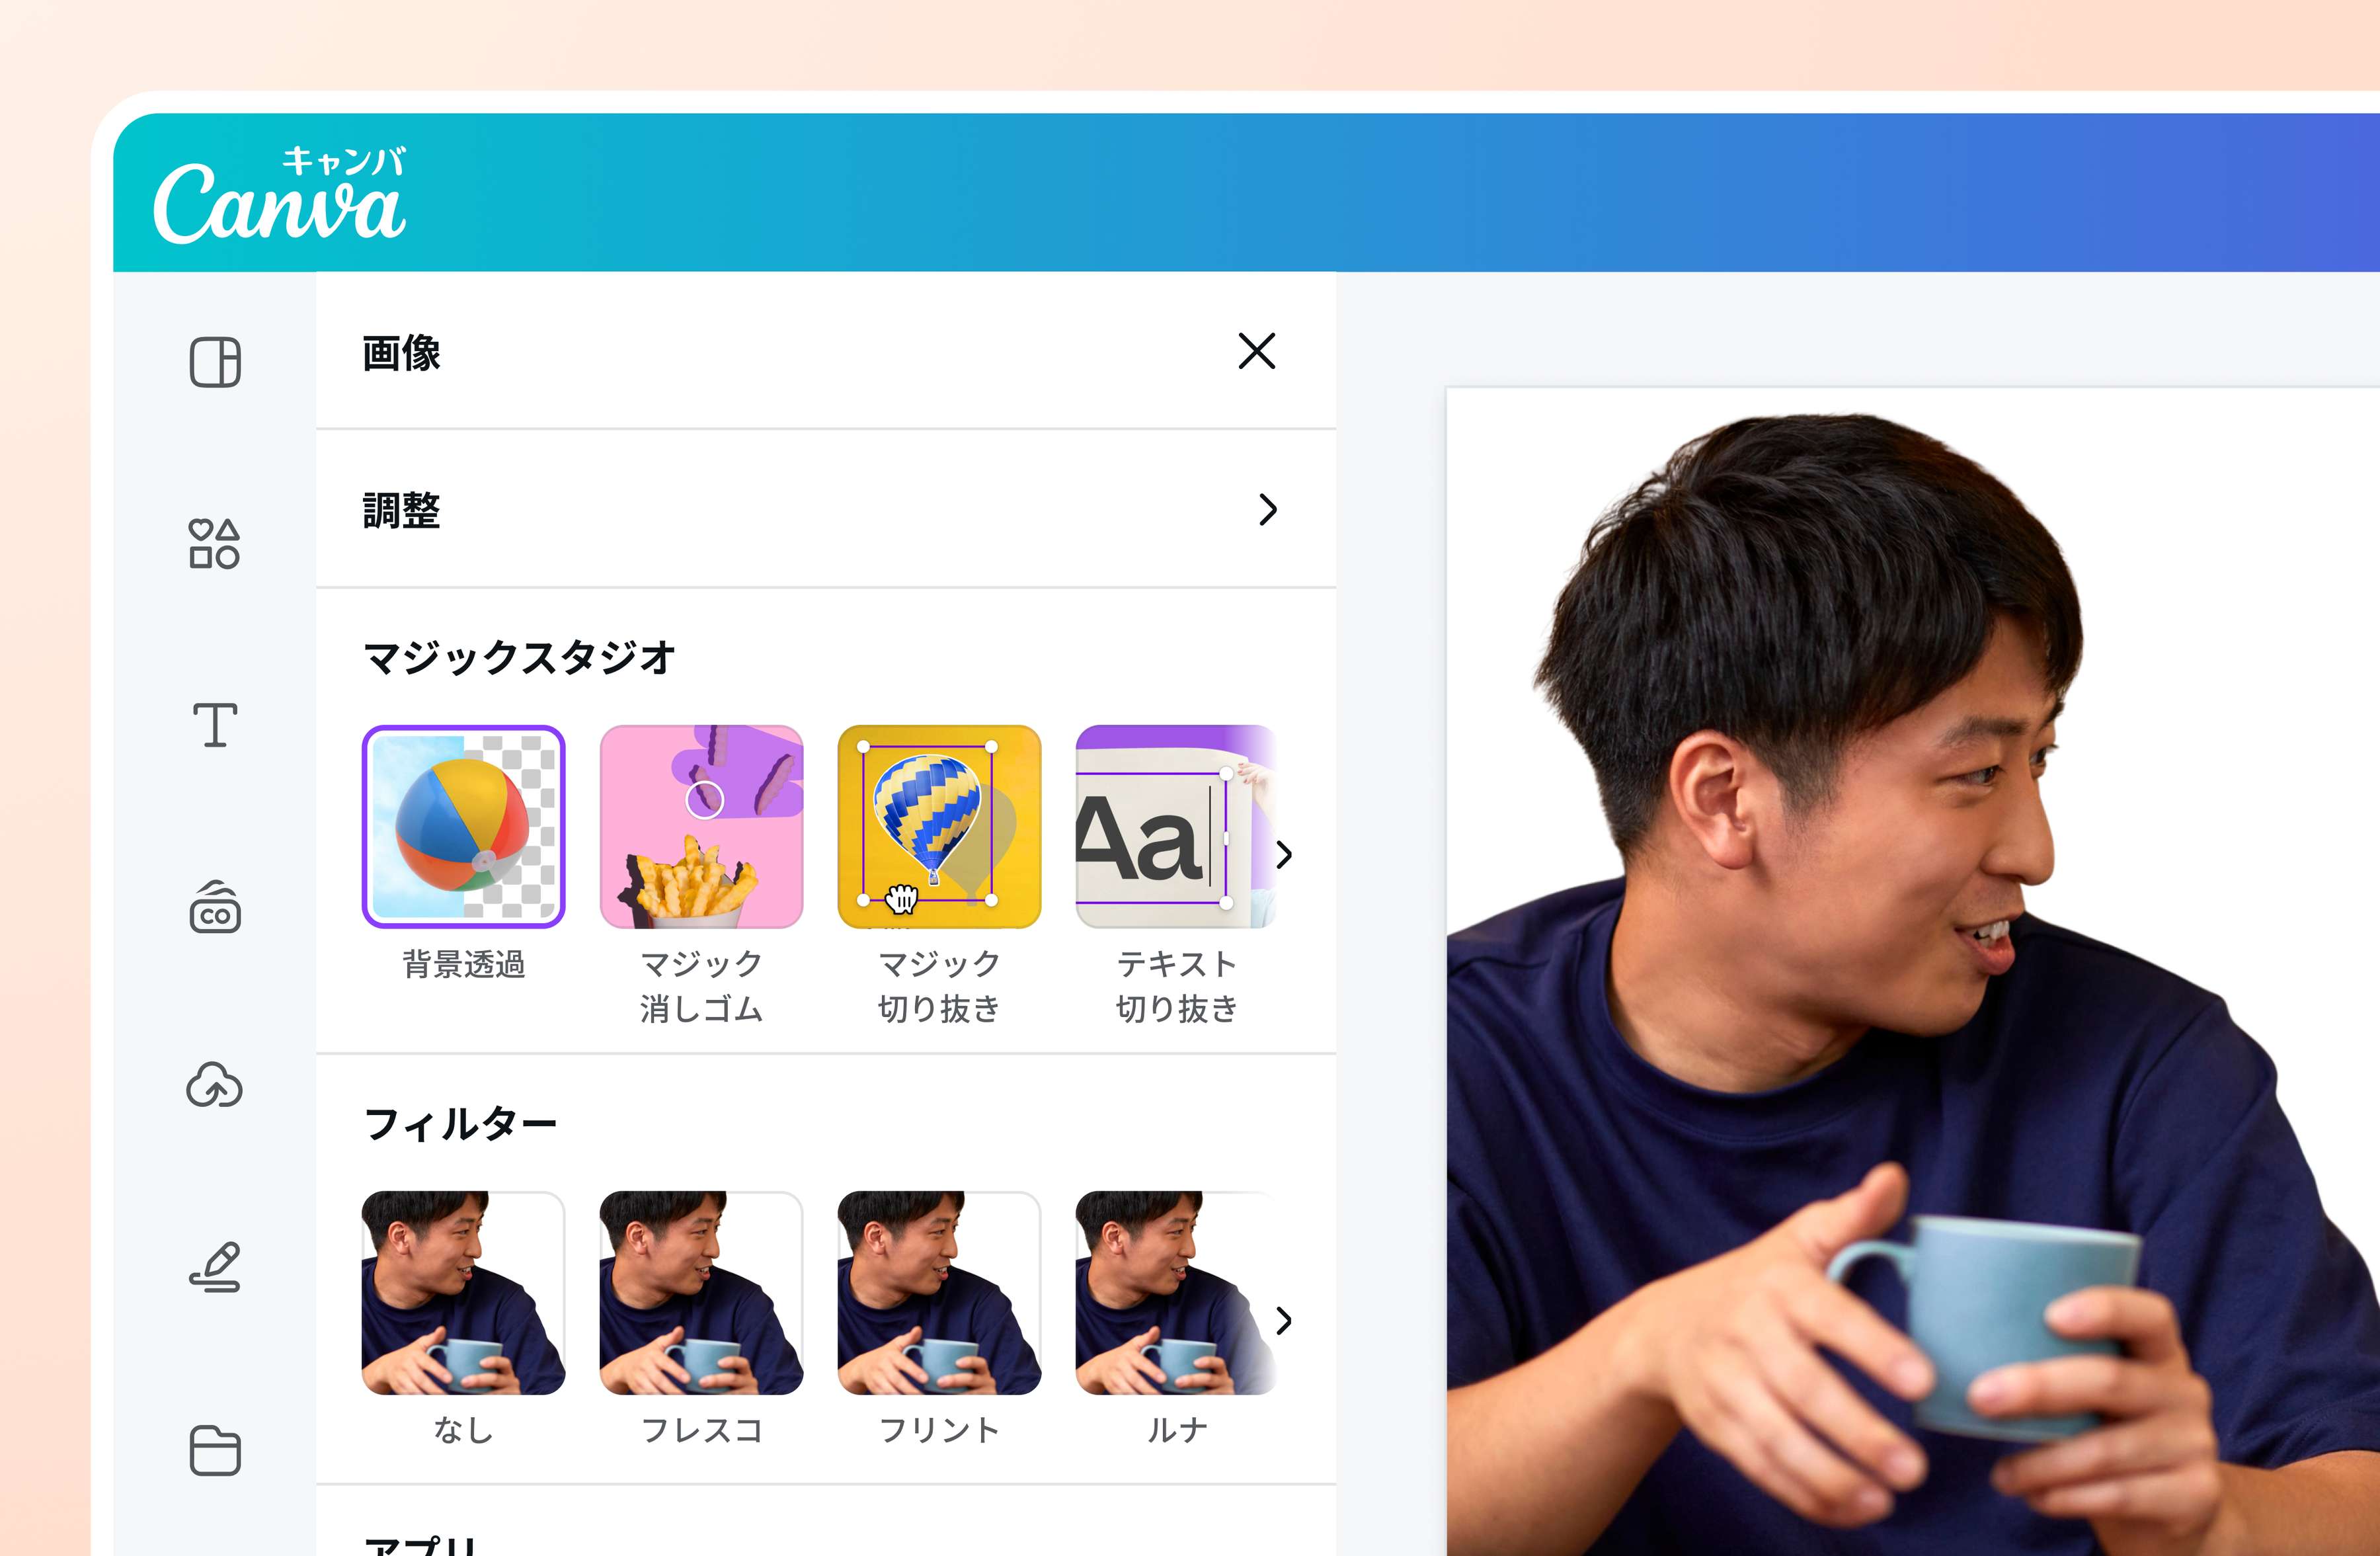Screen dimensions: 2380x1556
Task: Open the Design templates sidebar icon
Action: 215,362
